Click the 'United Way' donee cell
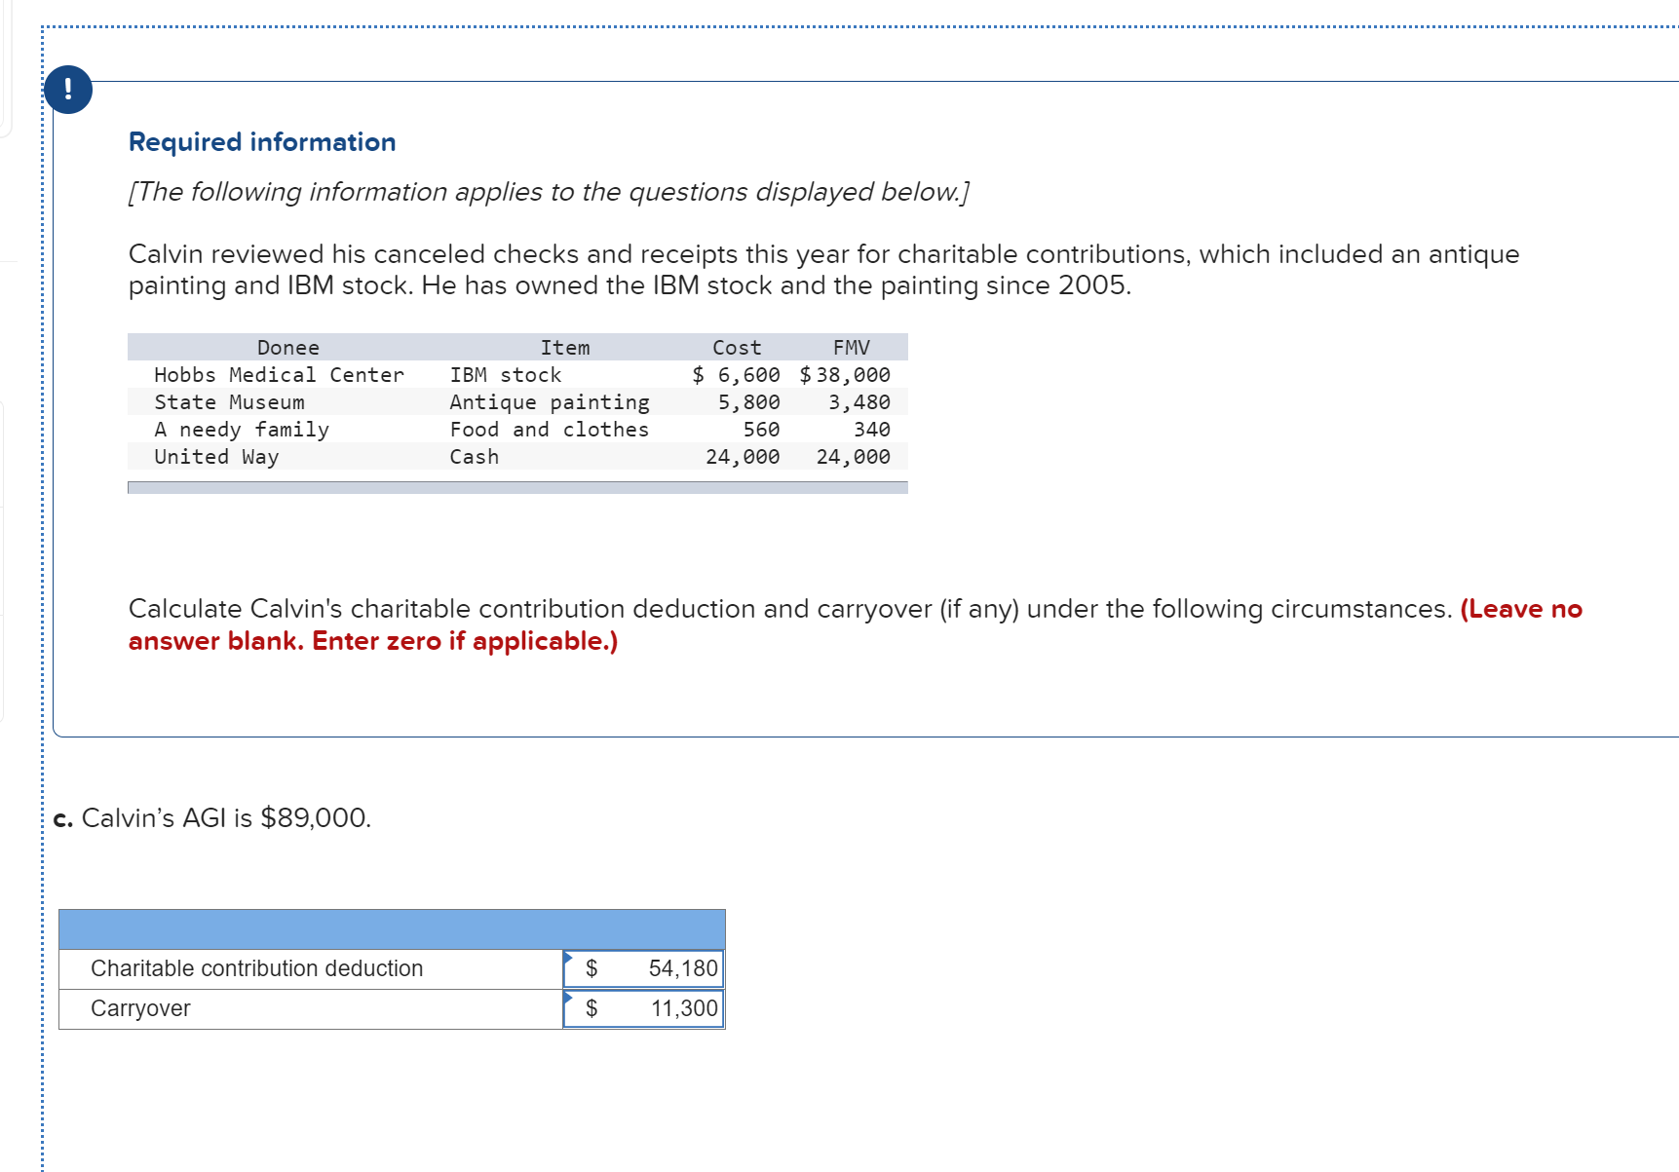The height and width of the screenshot is (1172, 1679). [216, 457]
